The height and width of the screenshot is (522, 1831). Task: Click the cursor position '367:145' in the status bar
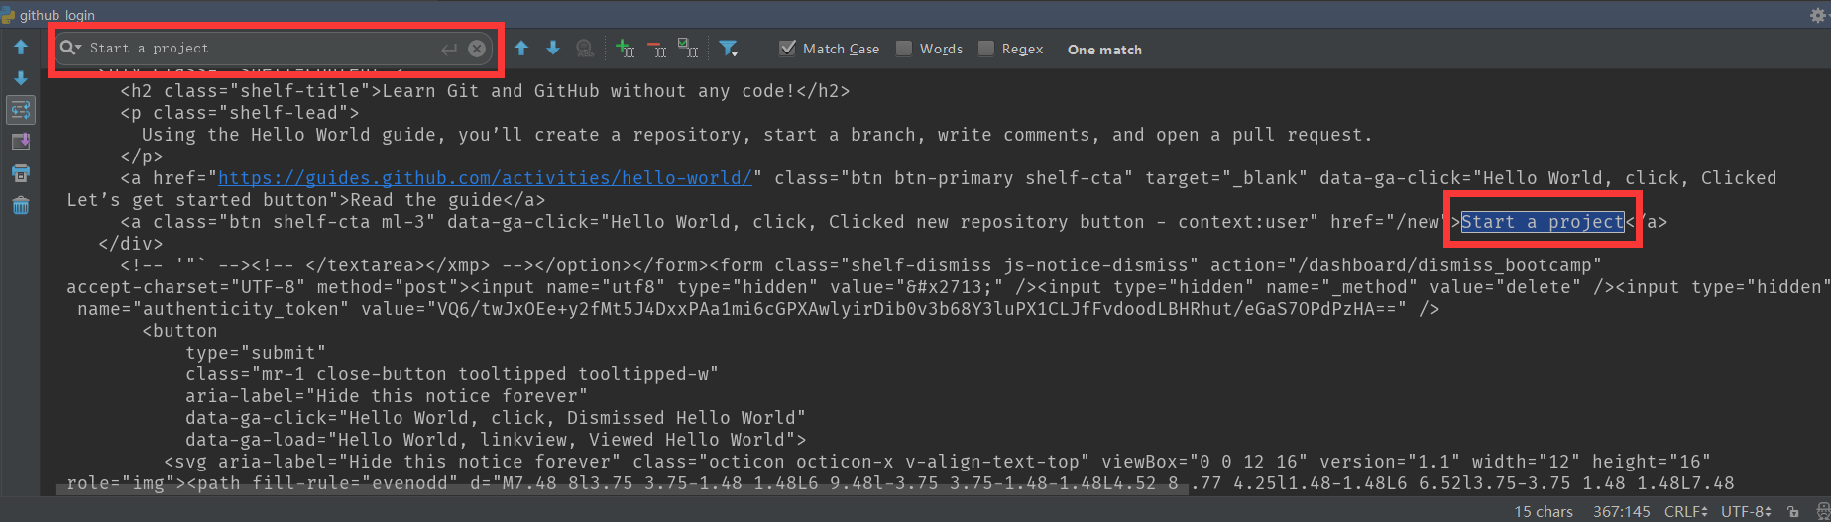(1622, 511)
